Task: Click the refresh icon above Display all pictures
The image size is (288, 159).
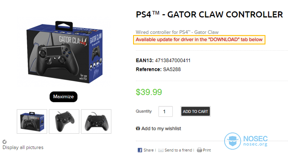Action: point(5,142)
